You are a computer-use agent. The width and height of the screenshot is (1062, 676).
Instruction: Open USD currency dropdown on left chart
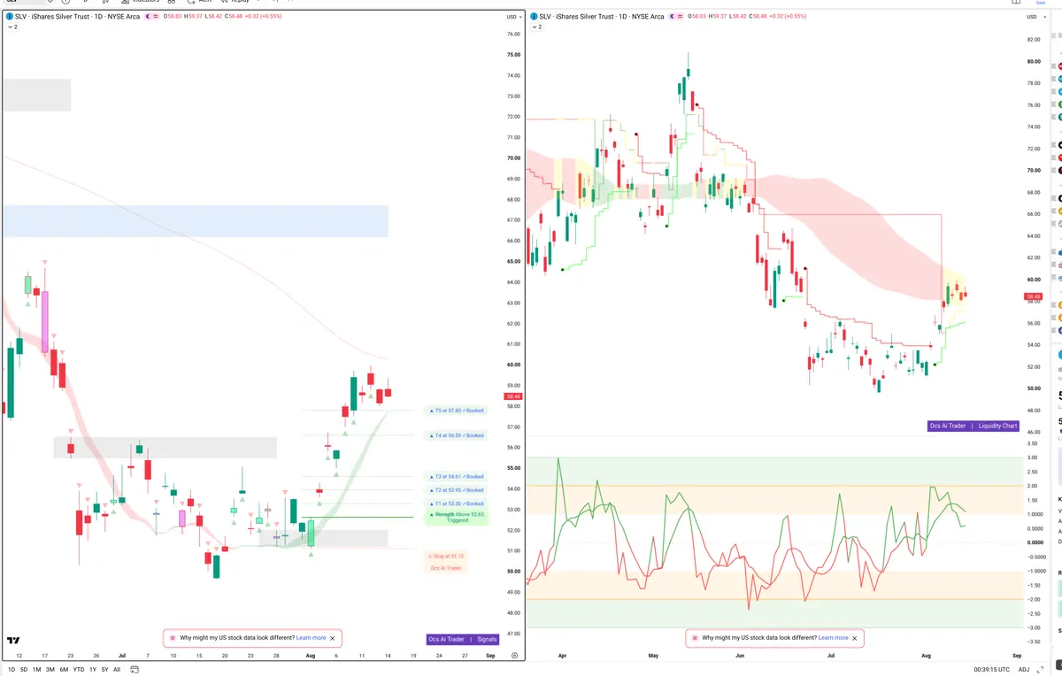coord(512,17)
